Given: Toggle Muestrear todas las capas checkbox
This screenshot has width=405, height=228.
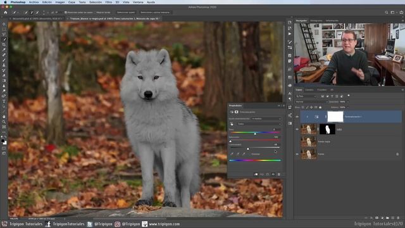Looking at the screenshot, I should (x=66, y=13).
